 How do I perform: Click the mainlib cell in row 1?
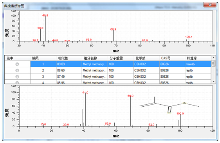click(x=198, y=64)
